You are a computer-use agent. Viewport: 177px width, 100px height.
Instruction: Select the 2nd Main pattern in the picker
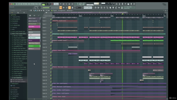(34, 27)
